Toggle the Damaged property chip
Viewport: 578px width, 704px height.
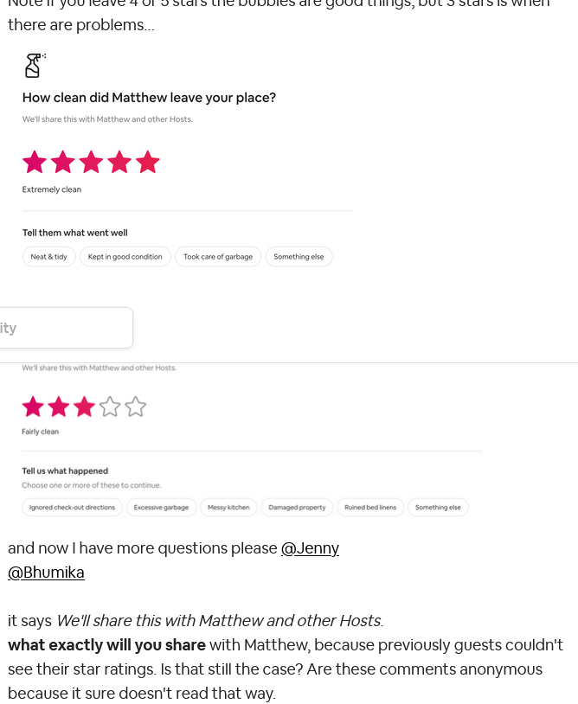tap(297, 508)
